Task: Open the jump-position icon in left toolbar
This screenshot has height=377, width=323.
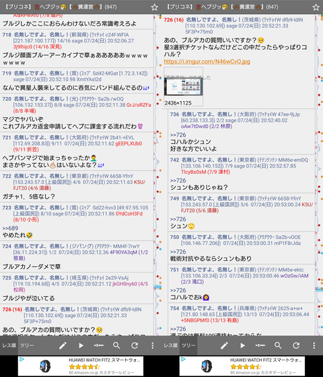Action: point(99,345)
